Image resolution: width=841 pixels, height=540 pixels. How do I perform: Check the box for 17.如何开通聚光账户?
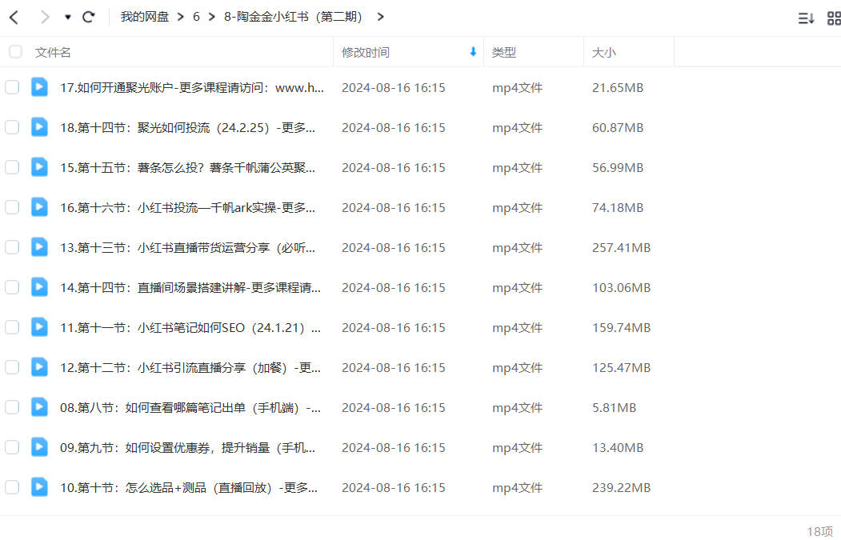pos(12,87)
